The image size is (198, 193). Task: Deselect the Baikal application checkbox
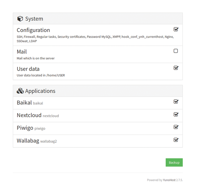click(176, 102)
